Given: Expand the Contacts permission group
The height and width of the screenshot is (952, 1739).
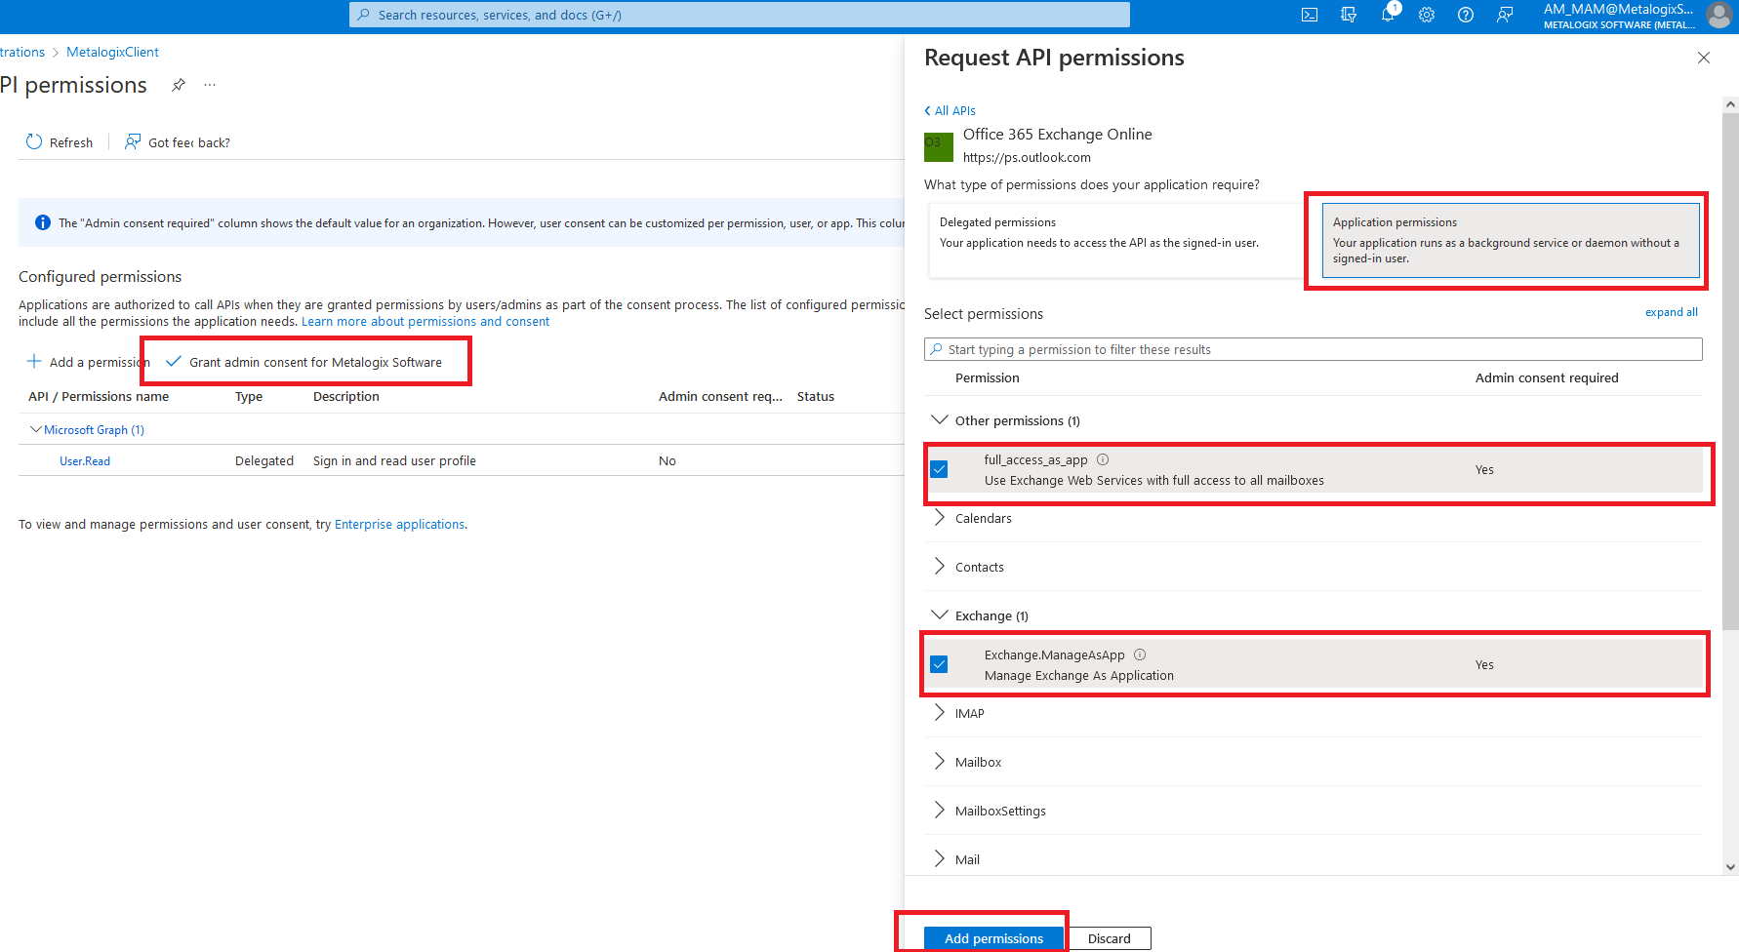Looking at the screenshot, I should 940,567.
